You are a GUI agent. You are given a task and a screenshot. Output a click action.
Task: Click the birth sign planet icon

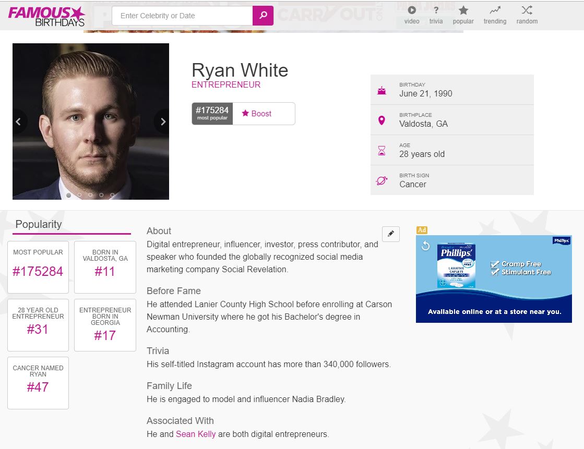pos(382,181)
